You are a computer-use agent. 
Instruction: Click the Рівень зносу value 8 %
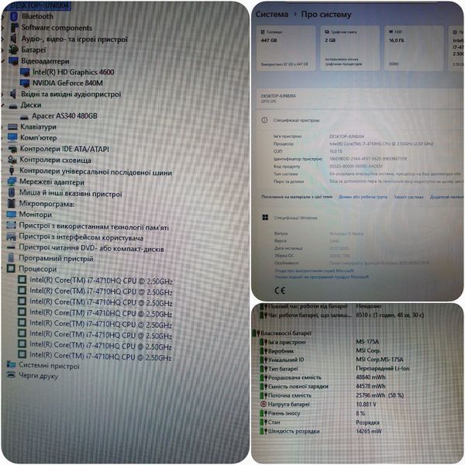360,413
